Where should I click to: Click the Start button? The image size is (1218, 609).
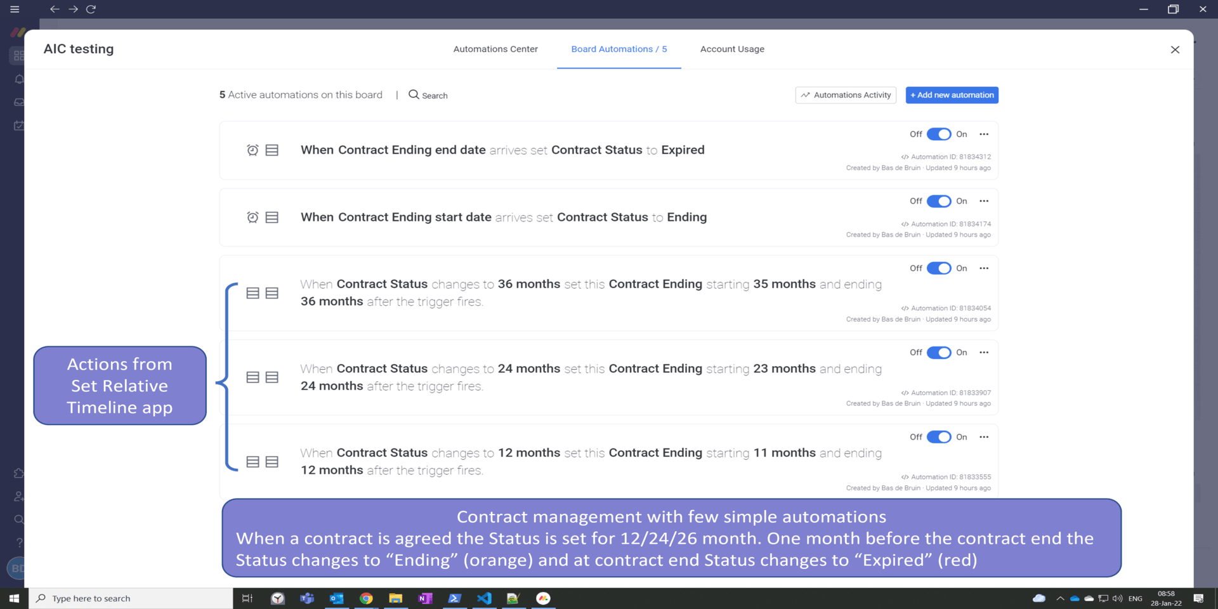pyautogui.click(x=14, y=598)
